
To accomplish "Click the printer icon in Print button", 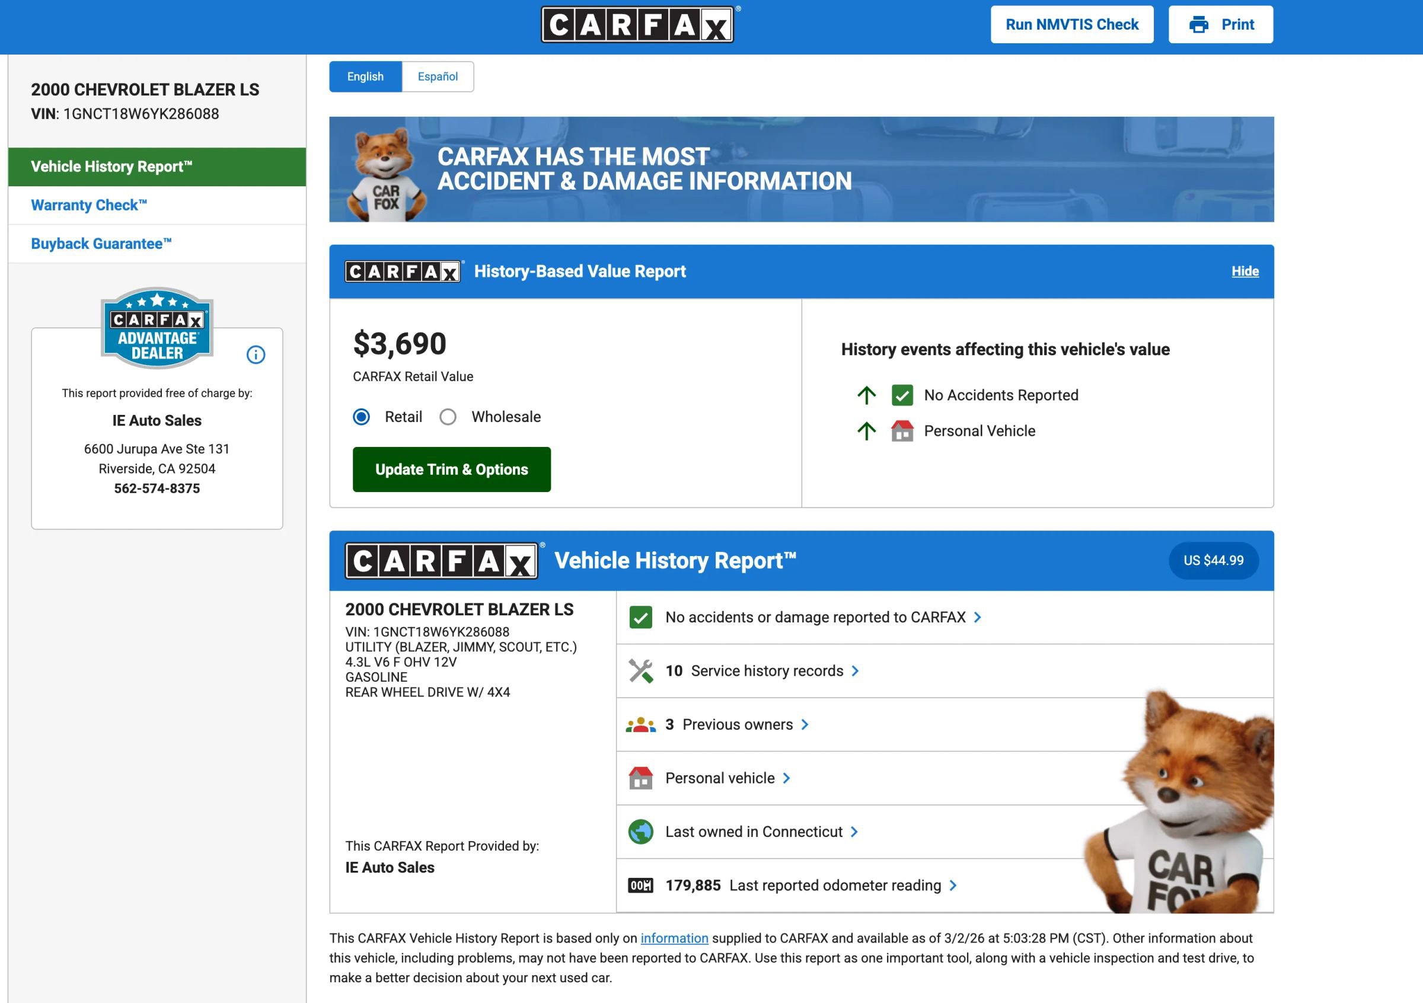I will pyautogui.click(x=1199, y=25).
